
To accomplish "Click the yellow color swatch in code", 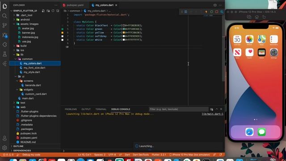I will (124, 33).
